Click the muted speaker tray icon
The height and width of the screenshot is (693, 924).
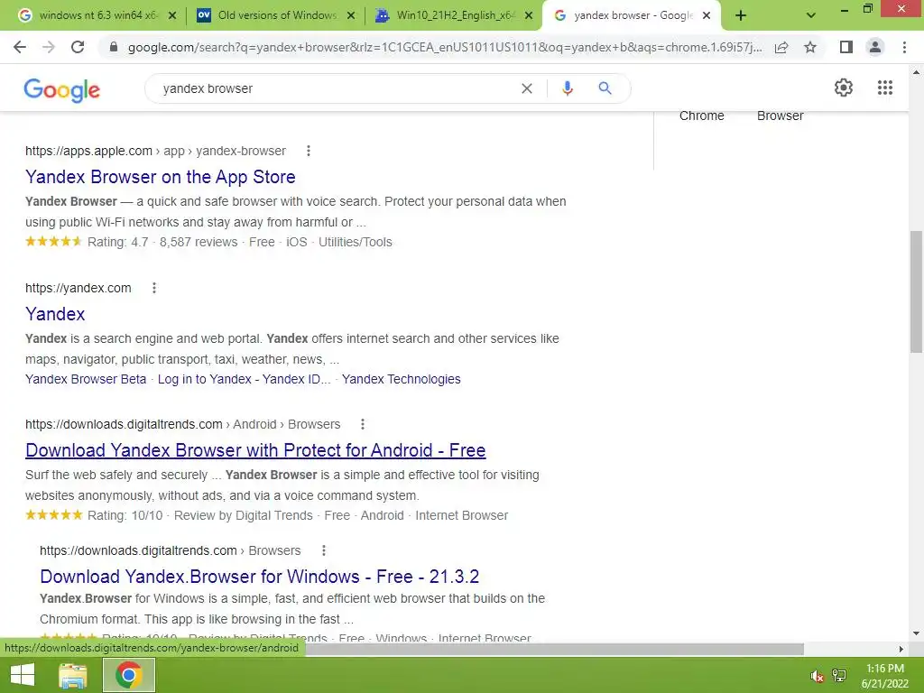click(x=817, y=676)
